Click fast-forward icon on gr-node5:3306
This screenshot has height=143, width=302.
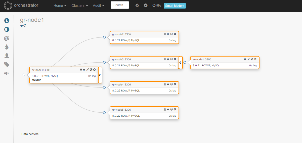coord(168,109)
